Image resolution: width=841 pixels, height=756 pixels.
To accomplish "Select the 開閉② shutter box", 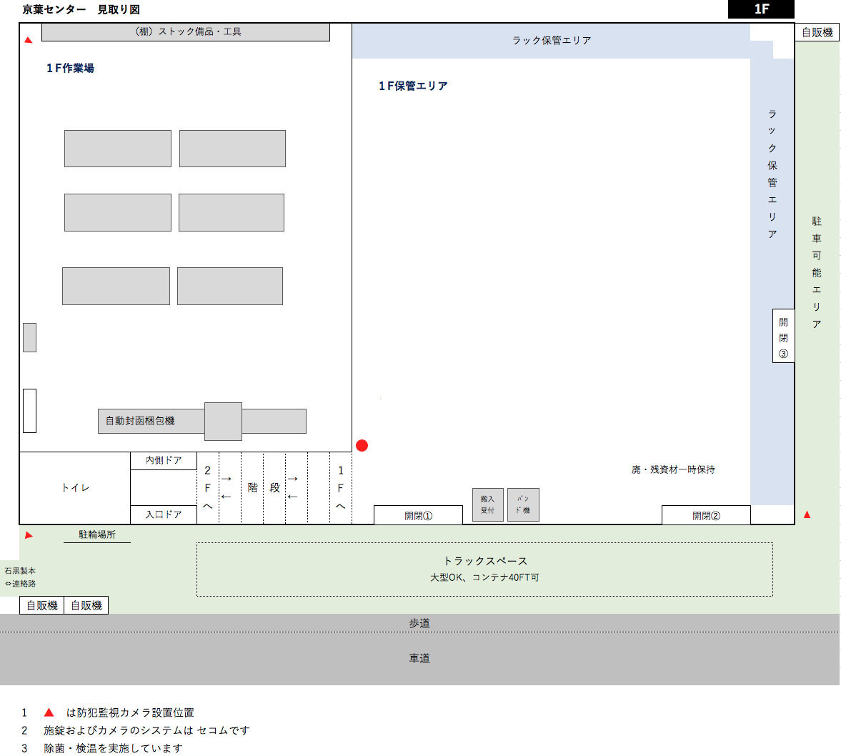I will 706,515.
